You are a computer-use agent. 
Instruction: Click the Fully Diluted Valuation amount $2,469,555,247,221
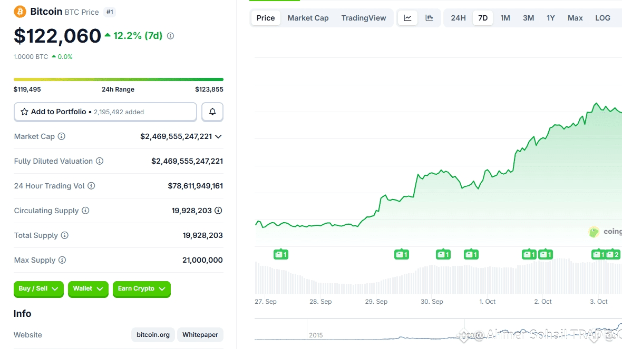[187, 161]
